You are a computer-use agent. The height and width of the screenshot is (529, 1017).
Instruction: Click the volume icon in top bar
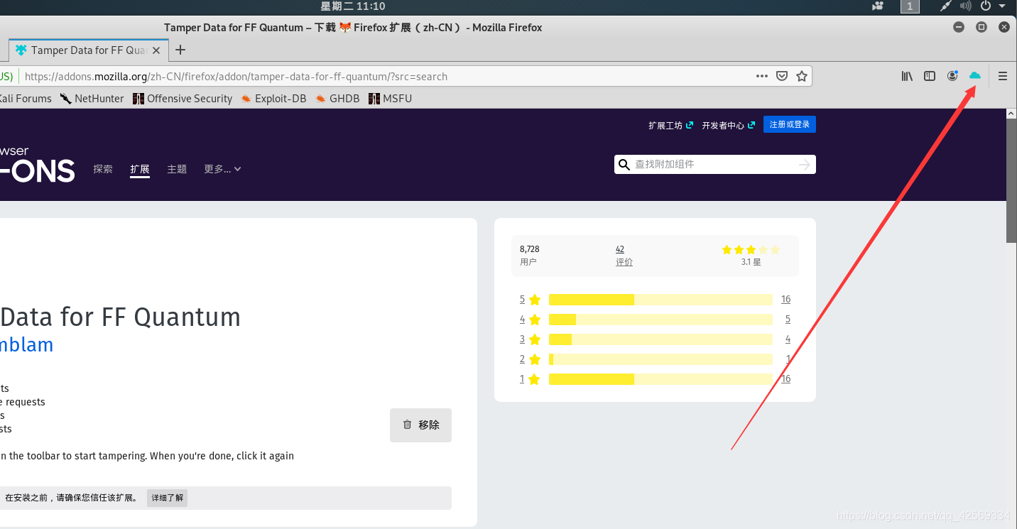965,6
